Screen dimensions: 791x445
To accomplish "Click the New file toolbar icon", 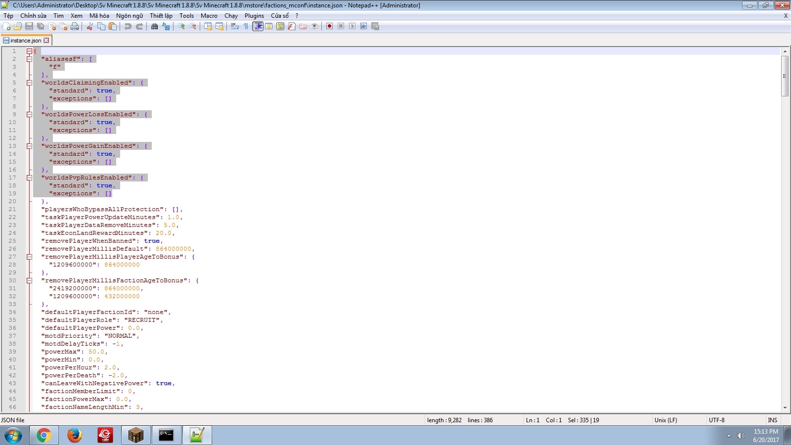I will 6,26.
